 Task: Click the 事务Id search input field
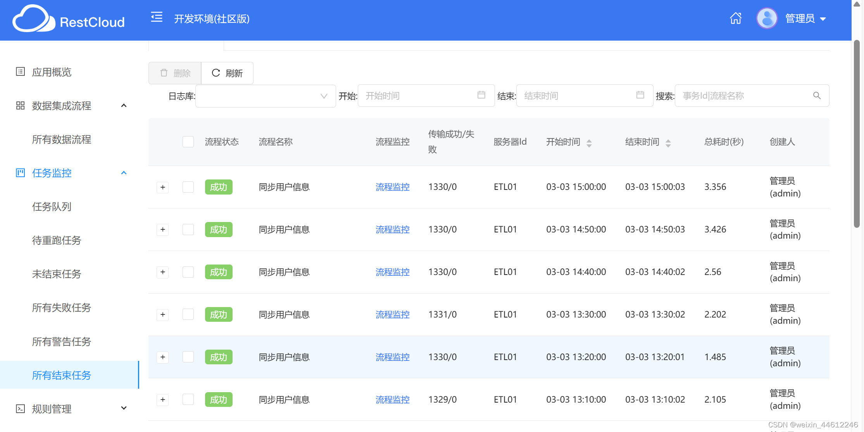pos(744,96)
